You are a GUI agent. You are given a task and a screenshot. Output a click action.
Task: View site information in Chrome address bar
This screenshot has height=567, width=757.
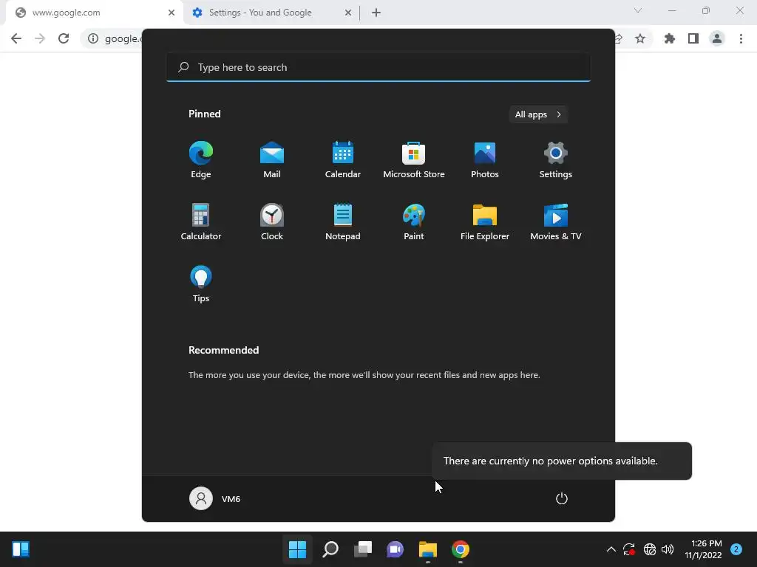(93, 38)
